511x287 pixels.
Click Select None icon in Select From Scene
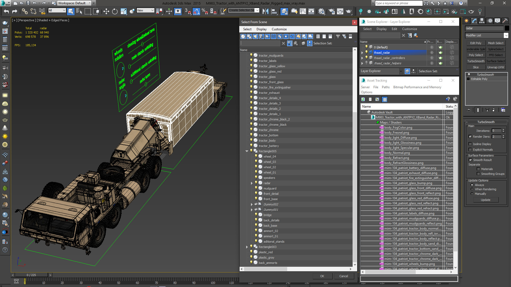(324, 36)
